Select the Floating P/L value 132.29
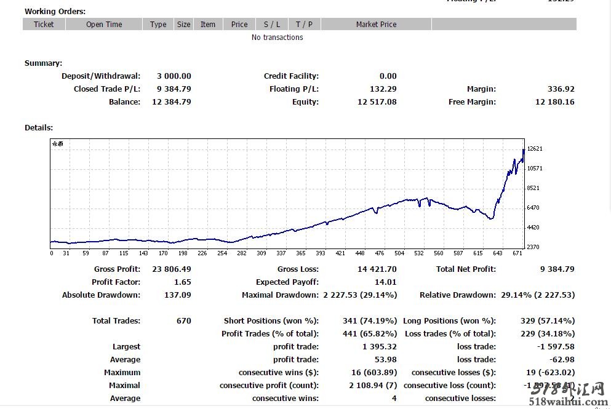Screen dimensions: 611x409 pyautogui.click(x=383, y=89)
